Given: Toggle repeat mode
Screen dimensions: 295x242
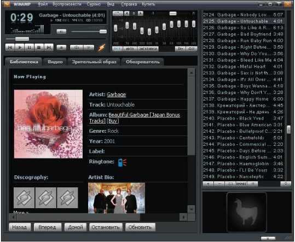Looking at the screenshot, I should click(89, 48).
